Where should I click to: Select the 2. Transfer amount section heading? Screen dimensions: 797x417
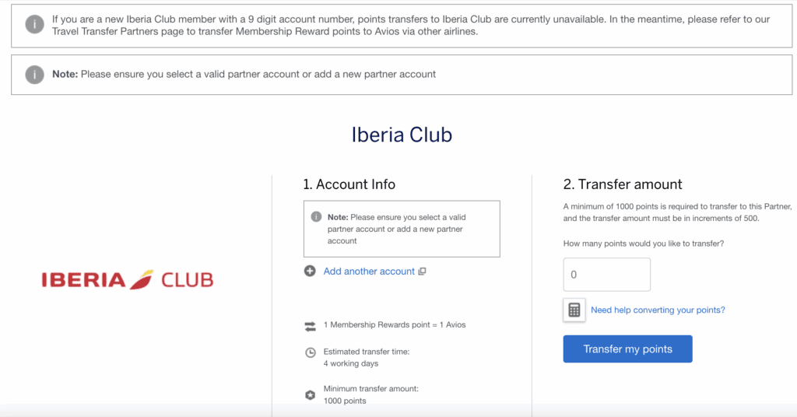(x=622, y=184)
